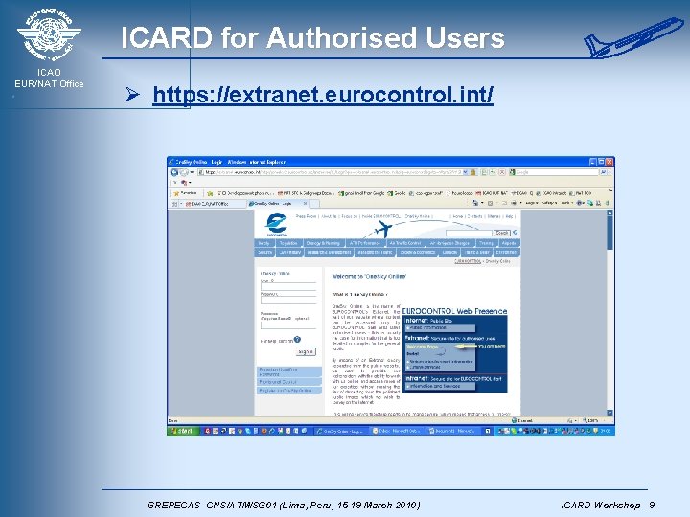Click the page scrollbar down arrow

pyautogui.click(x=609, y=413)
